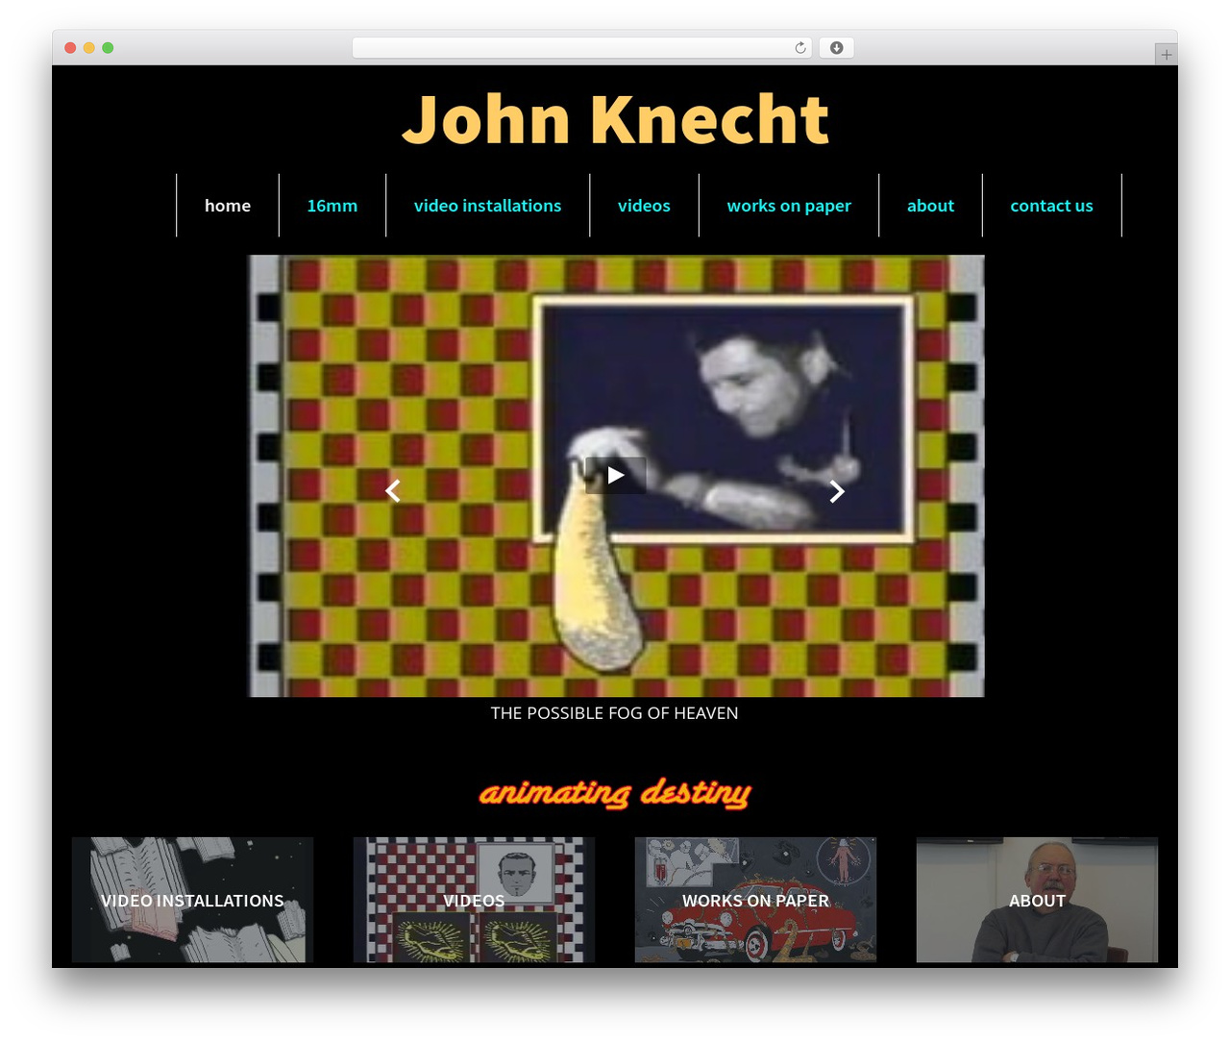Navigate to 16mm page

pos(332,206)
